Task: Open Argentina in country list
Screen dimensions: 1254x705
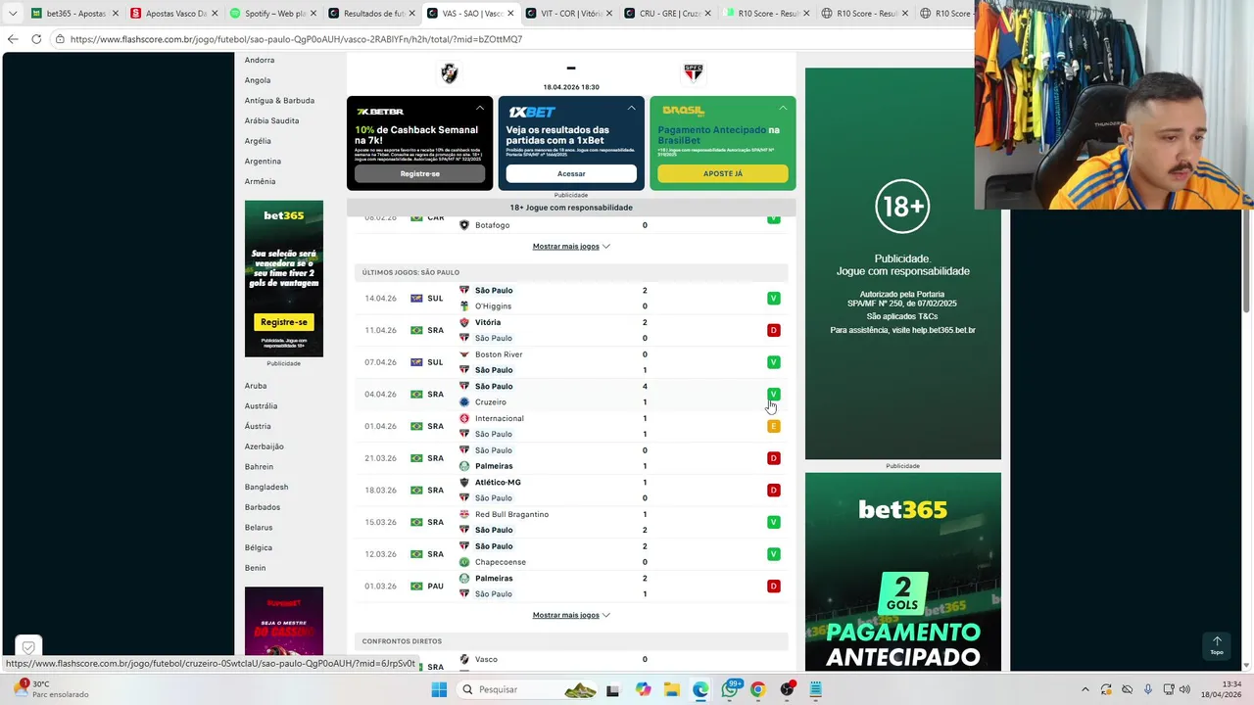Action: click(x=263, y=162)
